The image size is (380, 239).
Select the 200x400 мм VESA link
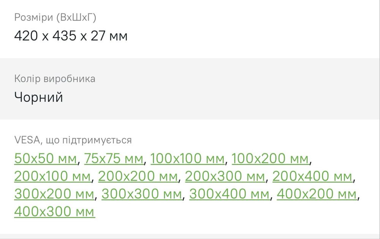tap(313, 176)
